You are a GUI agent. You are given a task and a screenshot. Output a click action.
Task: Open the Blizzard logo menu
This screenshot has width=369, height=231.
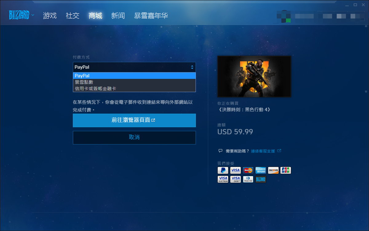pos(21,15)
